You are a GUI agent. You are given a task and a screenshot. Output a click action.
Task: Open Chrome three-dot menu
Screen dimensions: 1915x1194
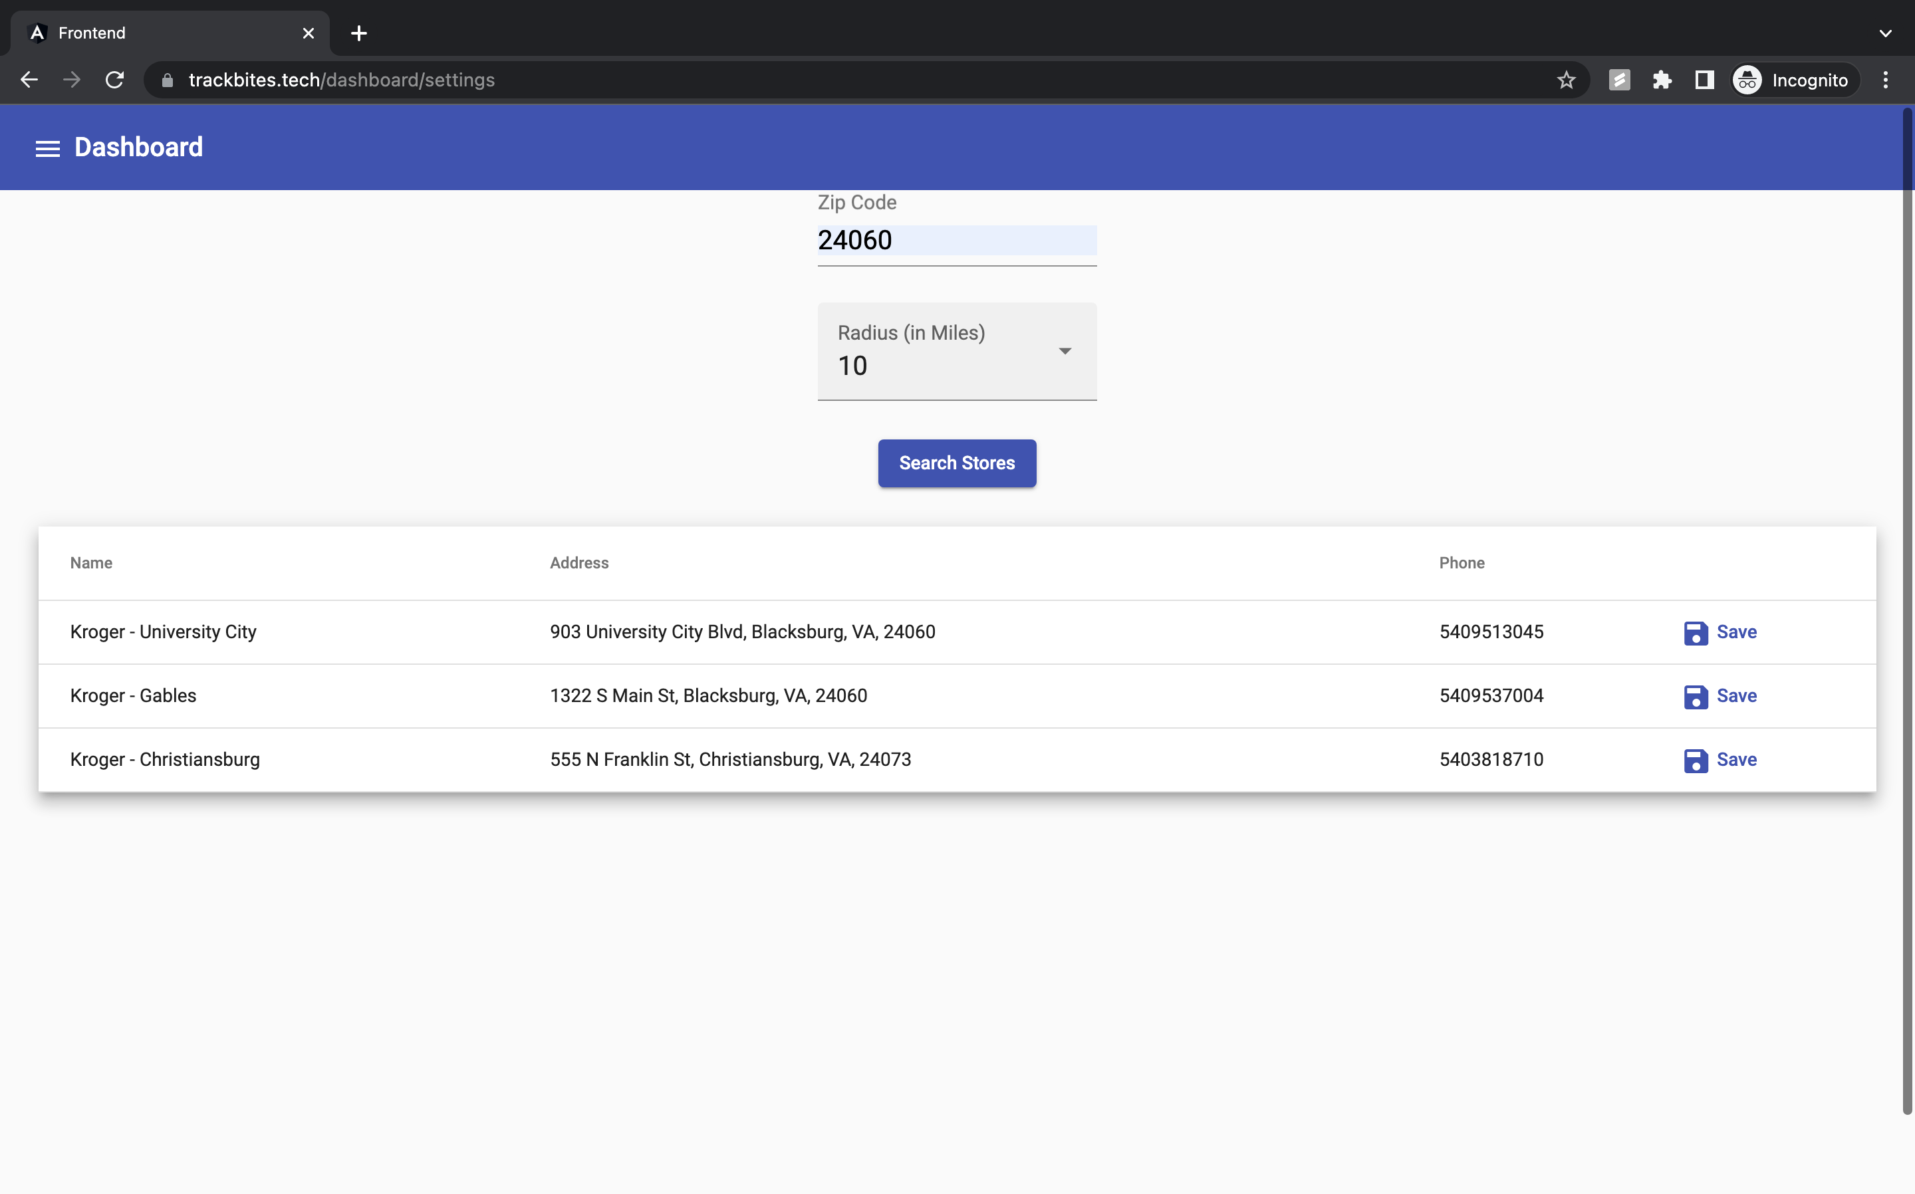tap(1885, 80)
